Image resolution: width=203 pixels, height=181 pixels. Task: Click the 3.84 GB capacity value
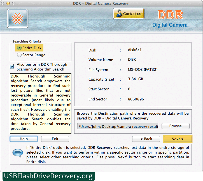[x=136, y=79]
